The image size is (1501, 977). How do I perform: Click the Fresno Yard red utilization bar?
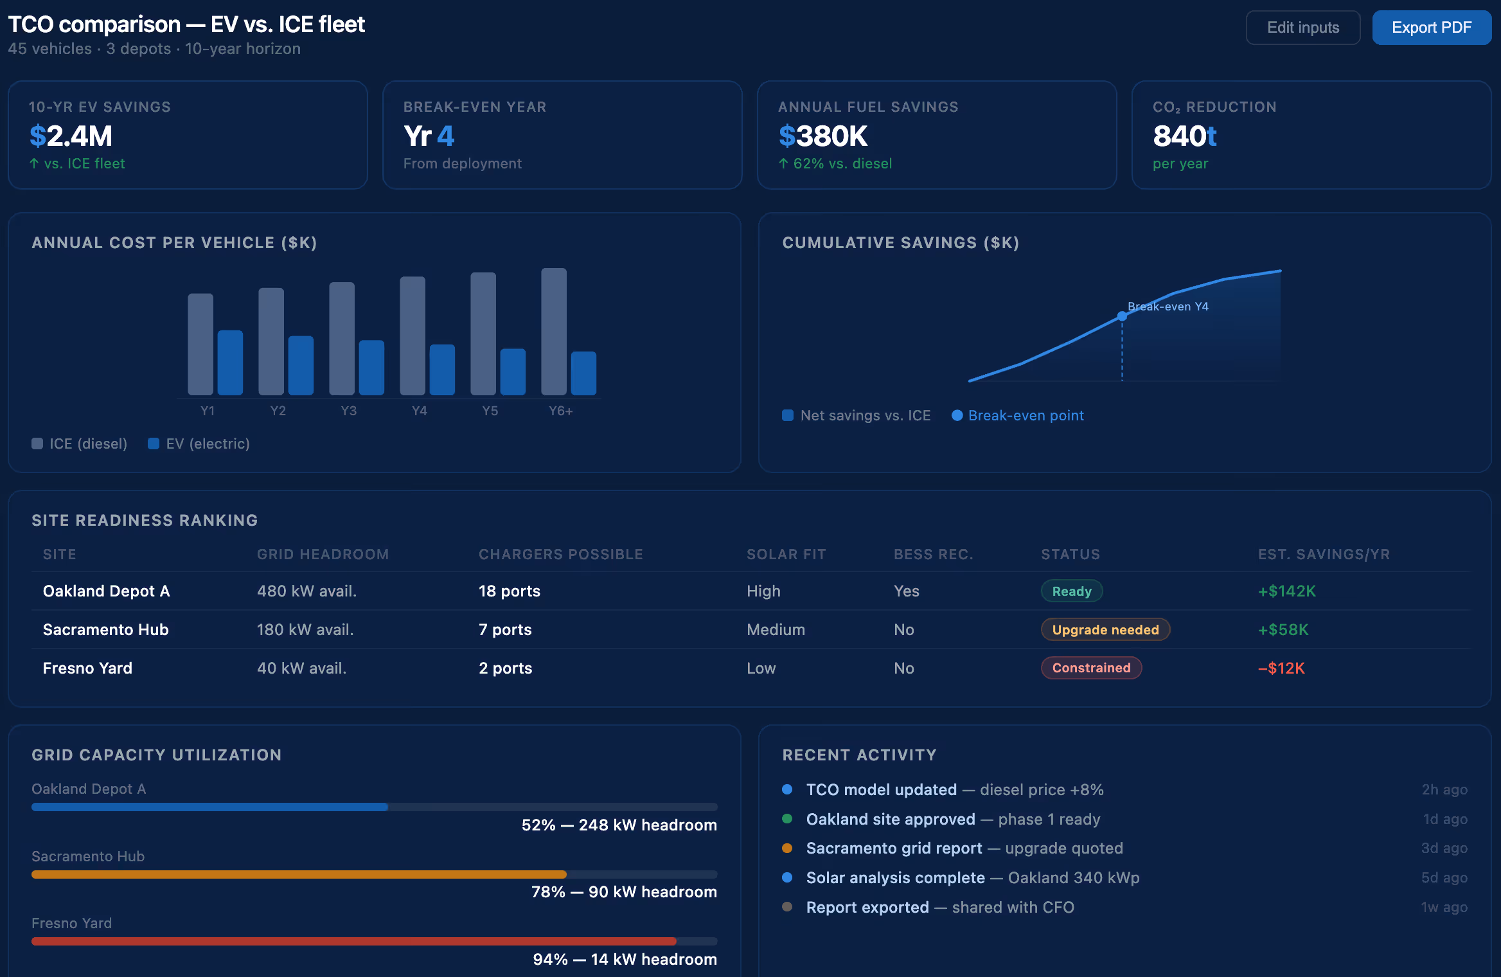353,941
